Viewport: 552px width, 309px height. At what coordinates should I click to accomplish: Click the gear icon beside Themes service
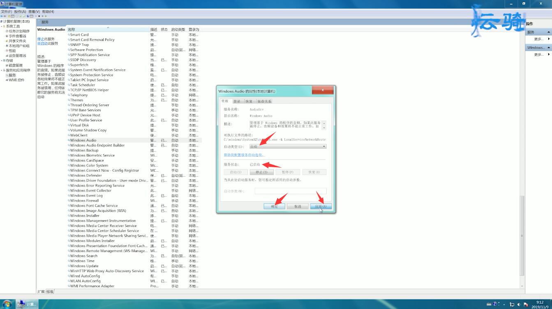[x=69, y=100]
